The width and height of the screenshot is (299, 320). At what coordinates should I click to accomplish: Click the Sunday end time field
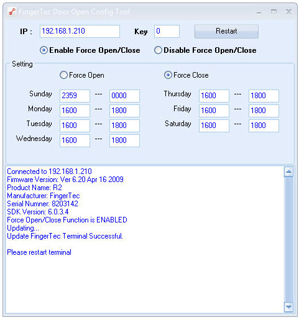point(124,96)
